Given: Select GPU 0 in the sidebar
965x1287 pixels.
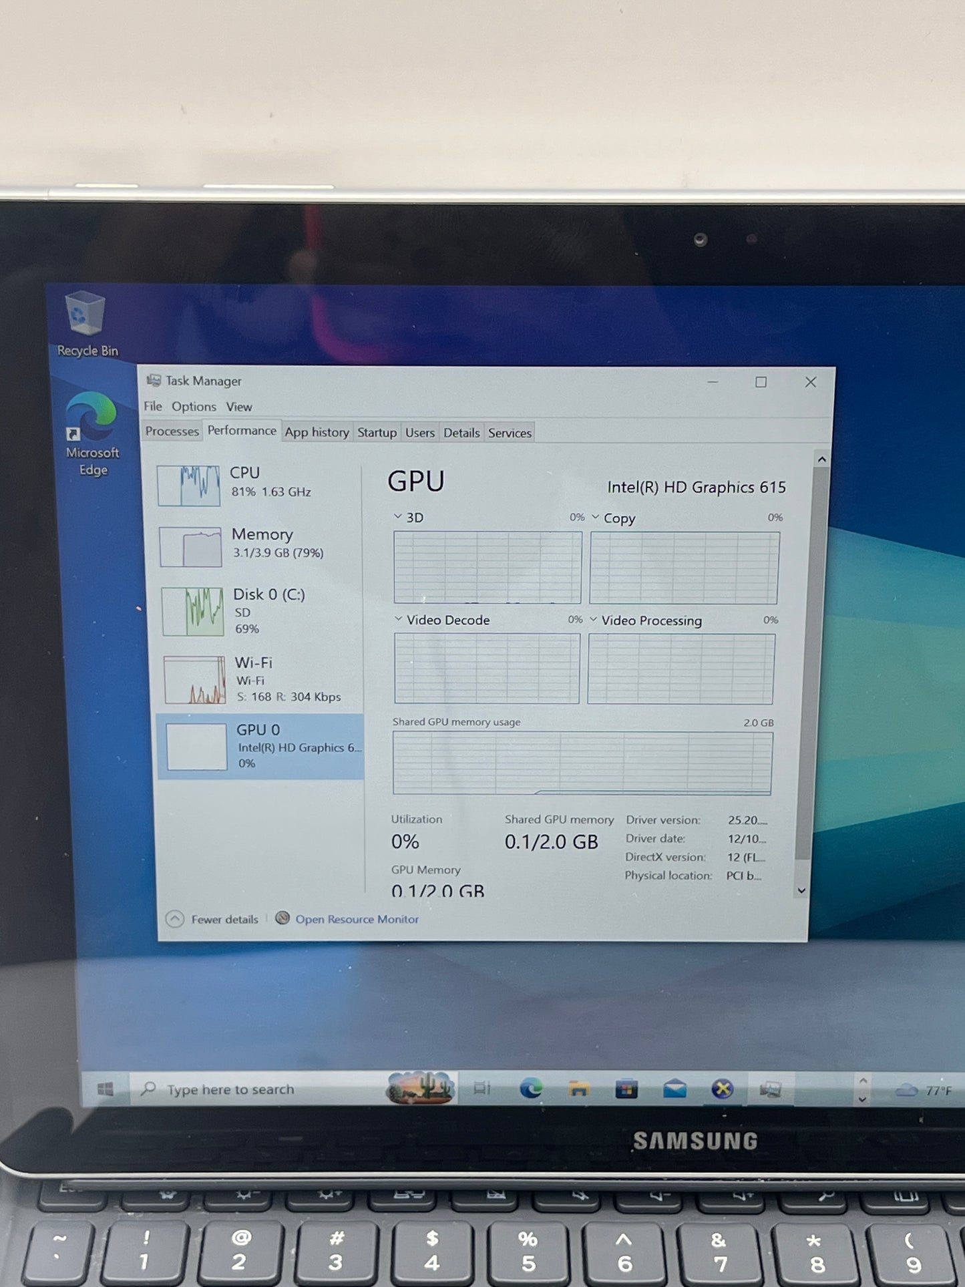Looking at the screenshot, I should [260, 746].
